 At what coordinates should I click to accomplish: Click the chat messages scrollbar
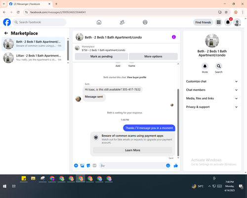(178, 122)
